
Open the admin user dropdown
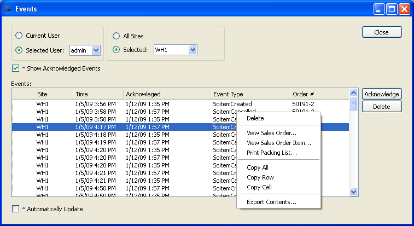coord(96,50)
